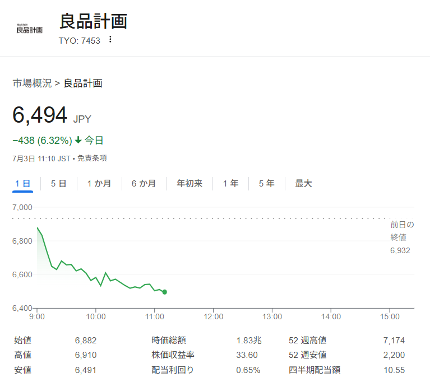Click the 時価総額 value 1.83兆
The width and height of the screenshot is (430, 382).
(x=249, y=341)
